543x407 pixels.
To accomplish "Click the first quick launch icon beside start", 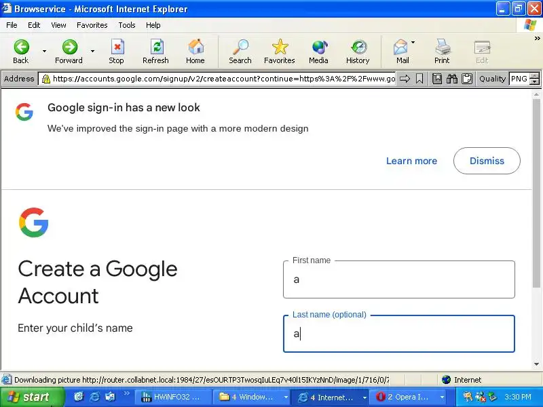I will point(79,397).
